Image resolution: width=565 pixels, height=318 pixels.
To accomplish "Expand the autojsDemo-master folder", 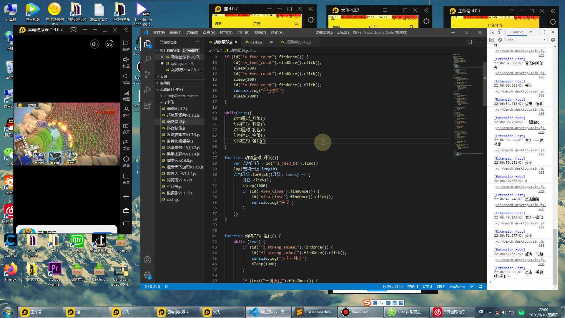I will [181, 96].
